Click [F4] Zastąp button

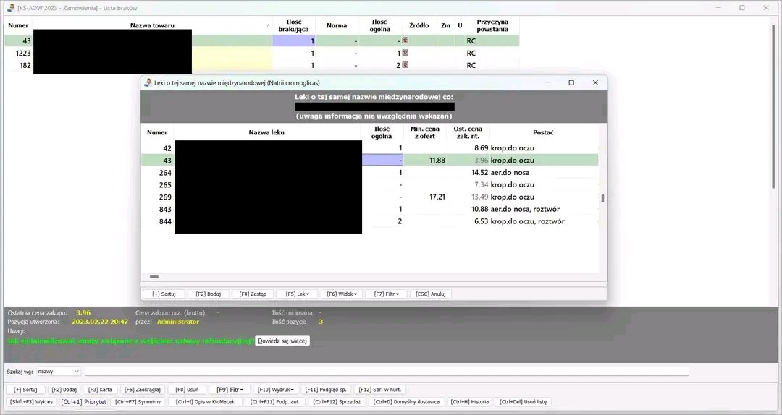tap(253, 294)
